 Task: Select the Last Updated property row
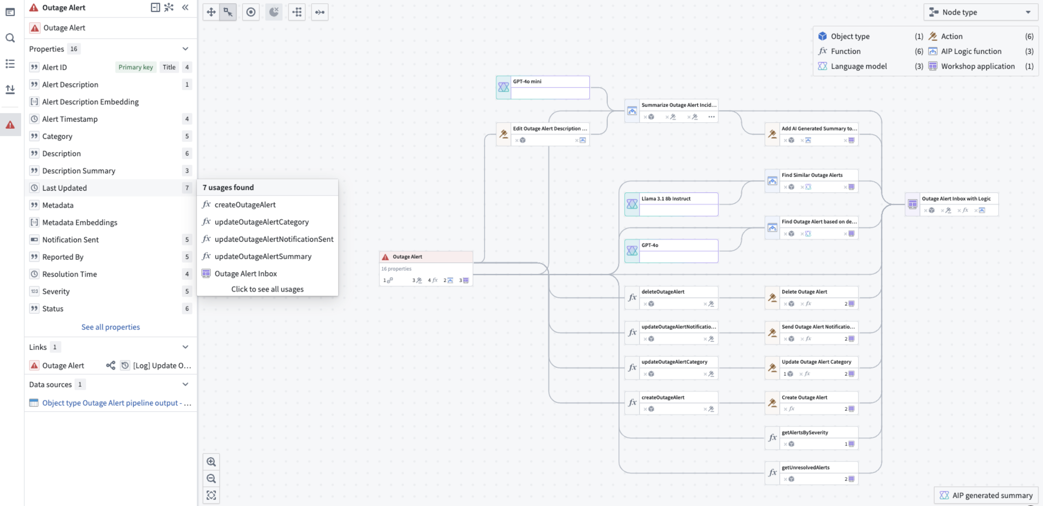64,187
